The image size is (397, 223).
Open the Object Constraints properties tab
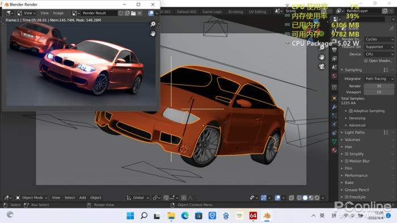pyautogui.click(x=335, y=133)
